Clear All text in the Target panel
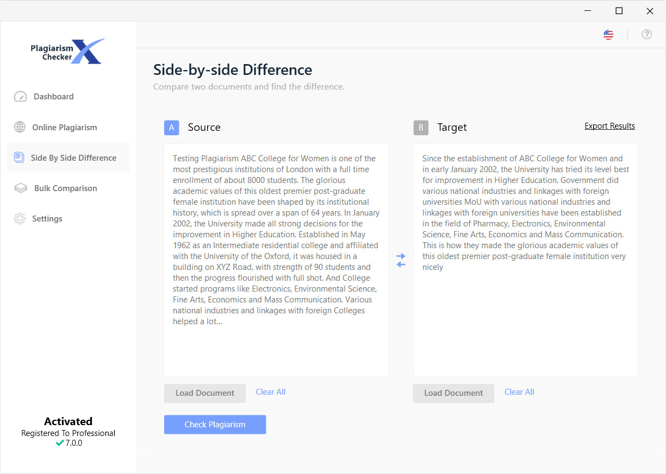 (x=519, y=391)
